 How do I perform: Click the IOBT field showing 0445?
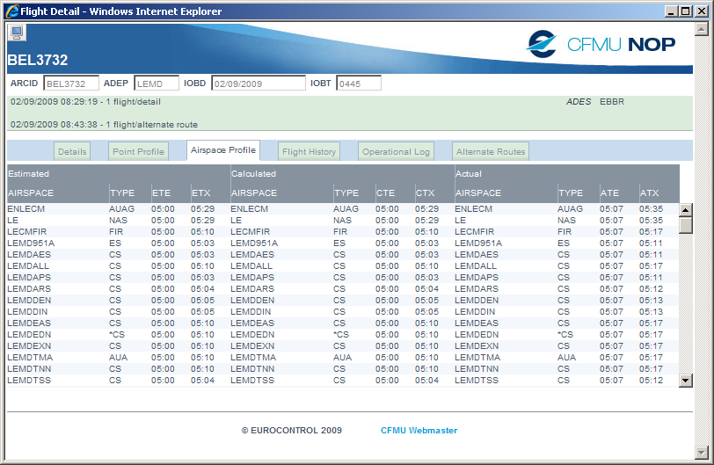(358, 84)
